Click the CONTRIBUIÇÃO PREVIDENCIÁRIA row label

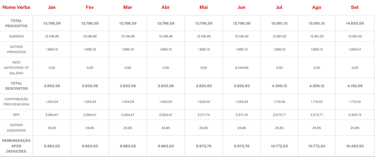point(16,102)
